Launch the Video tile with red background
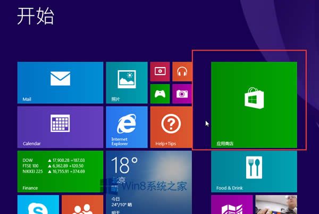Screen dimensions: 319x214 click(x=160, y=71)
